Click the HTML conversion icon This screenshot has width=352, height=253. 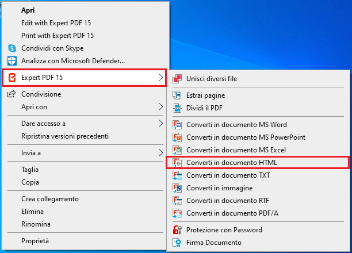(177, 163)
